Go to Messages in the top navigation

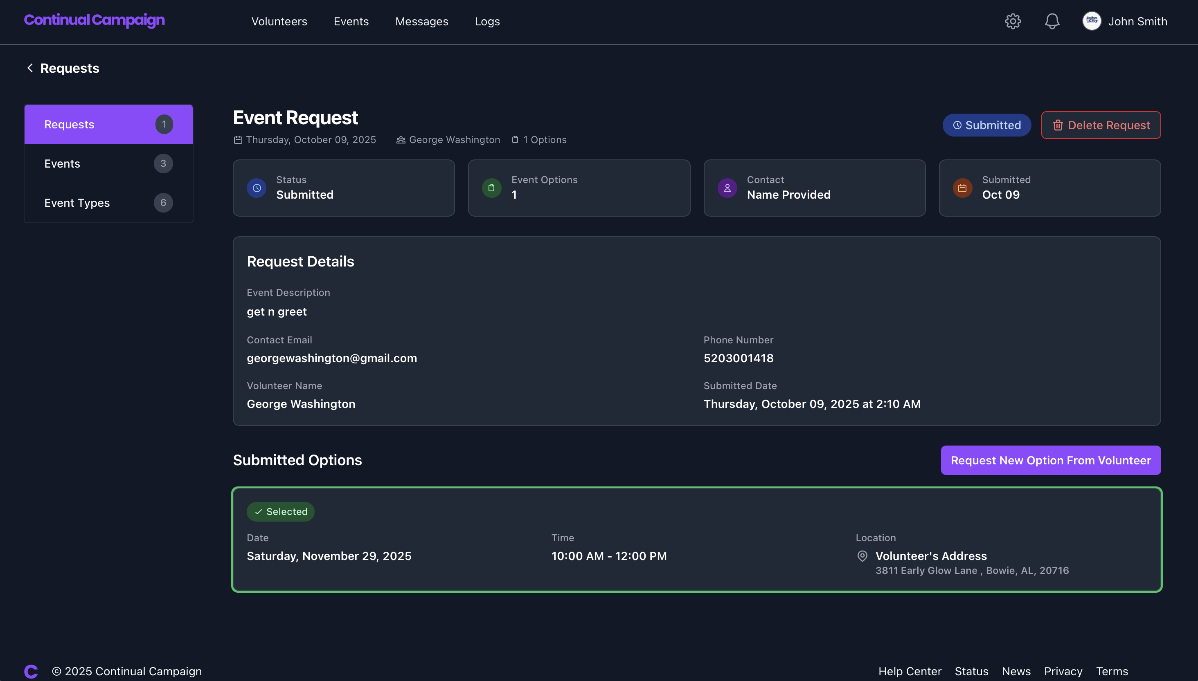(421, 22)
